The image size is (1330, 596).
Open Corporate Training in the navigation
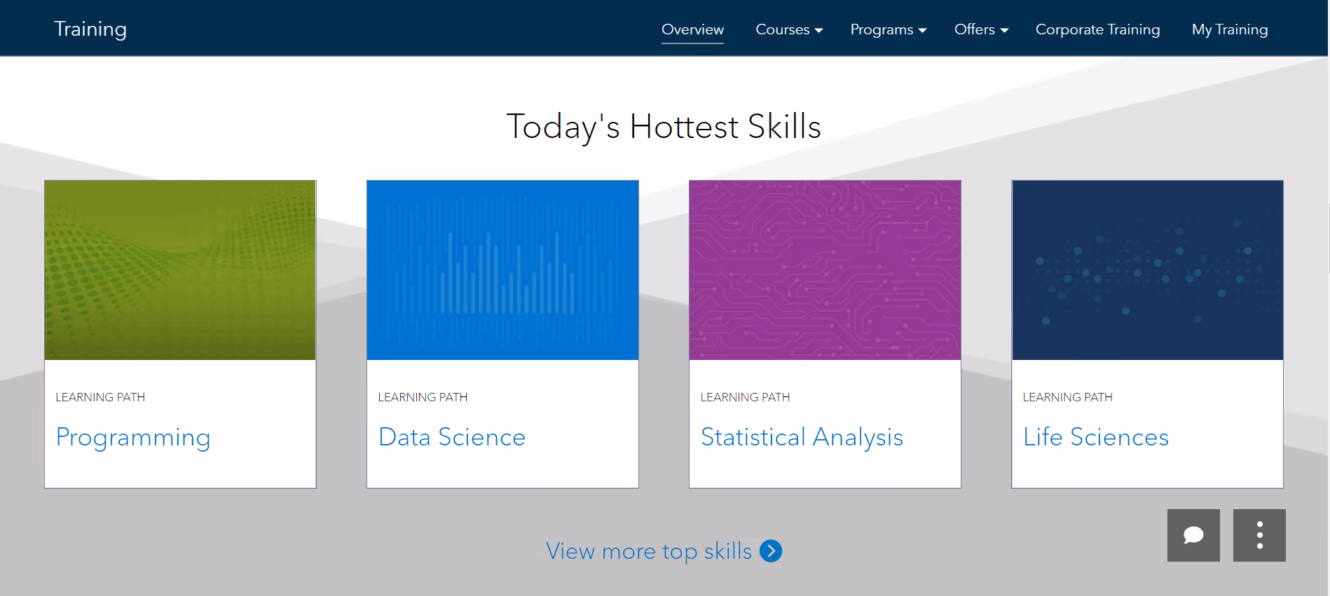[x=1097, y=29]
